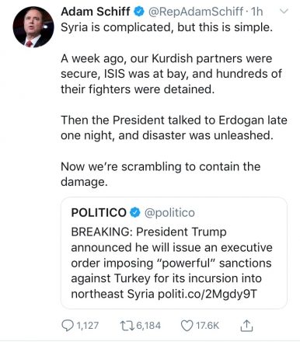
Task: Click the 'Now we're scrambling' tweet paragraph
Action: click(x=160, y=174)
